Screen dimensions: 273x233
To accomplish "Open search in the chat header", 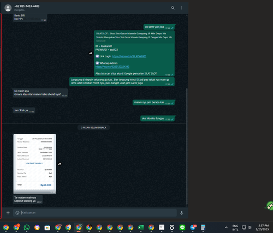I will (173, 8).
